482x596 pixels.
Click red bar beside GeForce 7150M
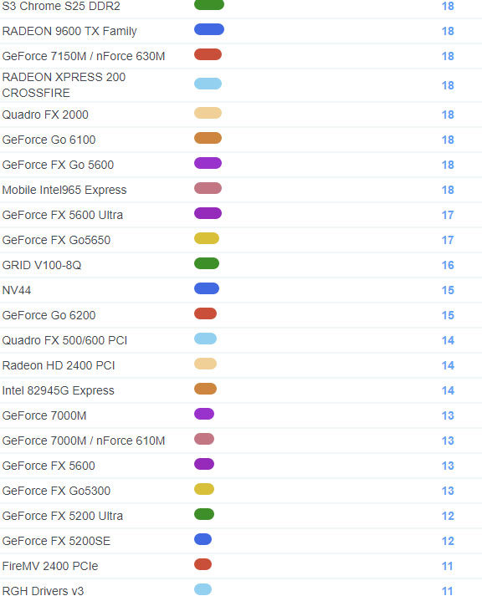(x=208, y=54)
